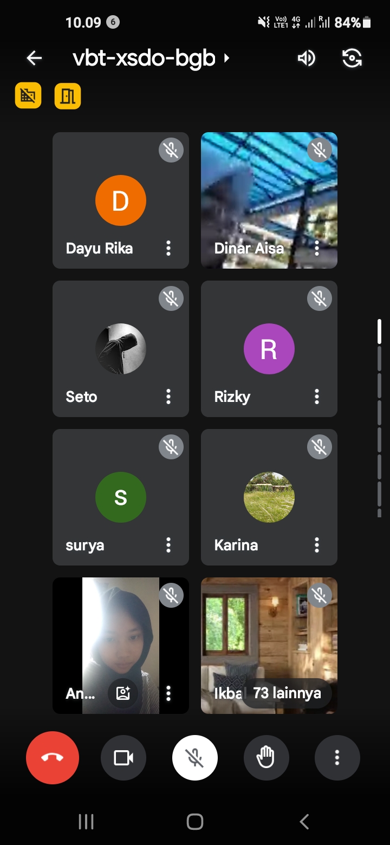
Task: Unmute microphone in the bottom bar
Action: click(x=195, y=758)
